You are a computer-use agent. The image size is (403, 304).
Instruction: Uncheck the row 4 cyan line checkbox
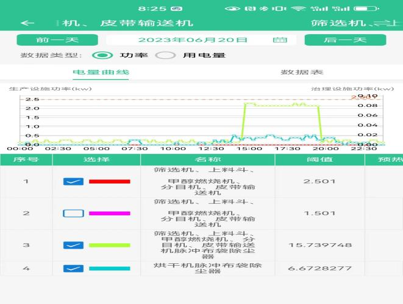click(73, 268)
